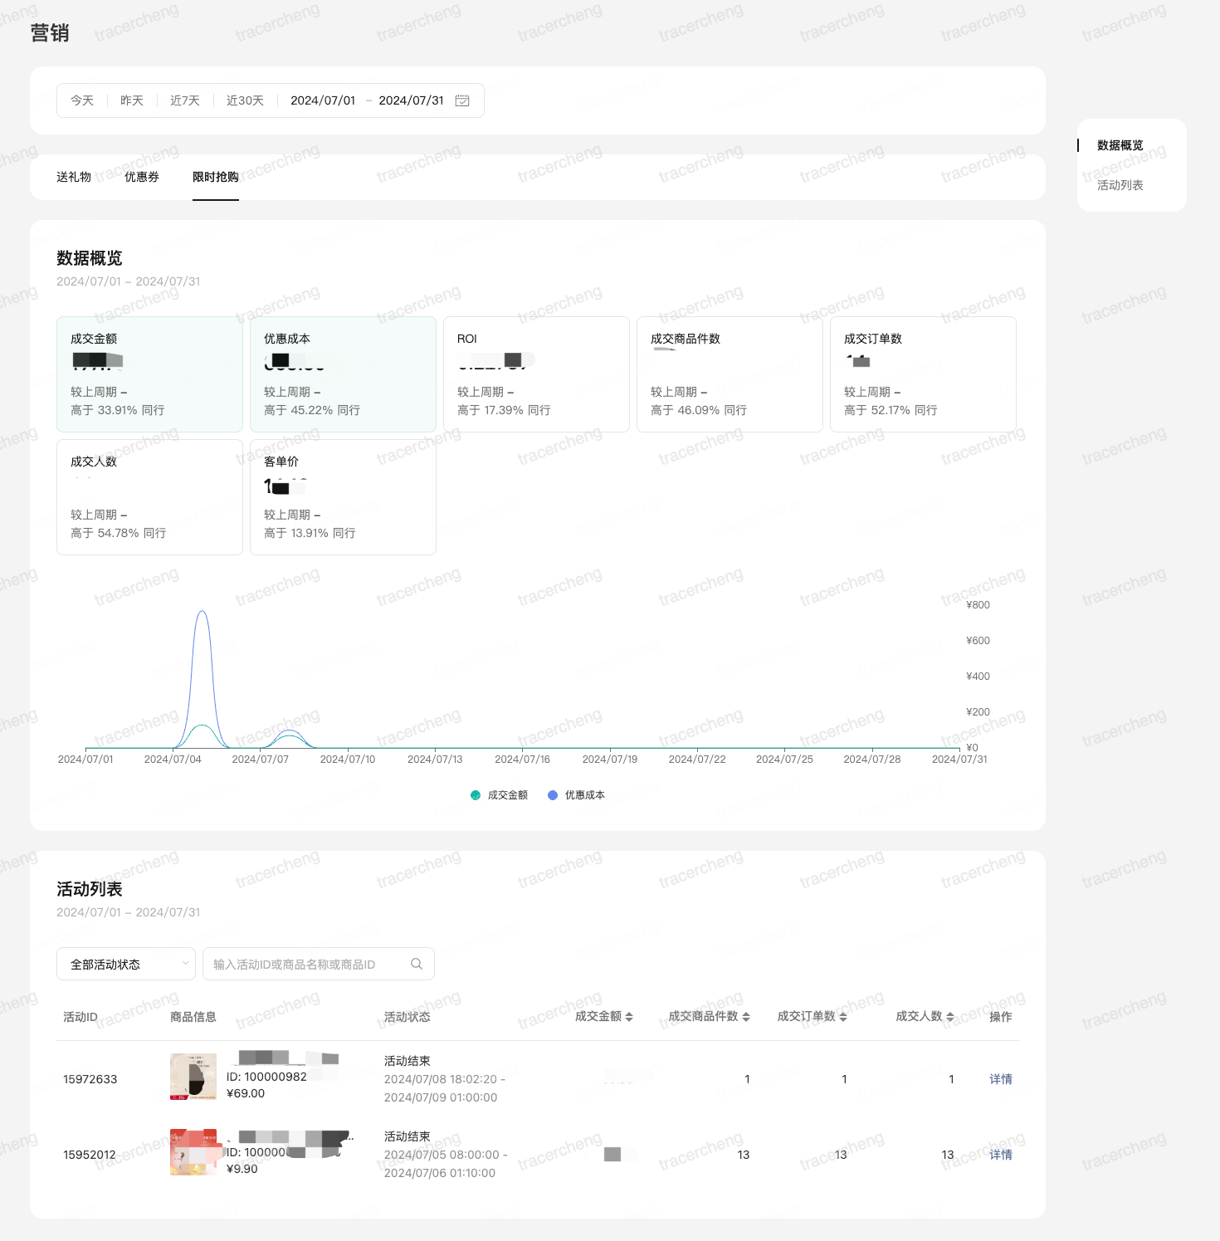Sort by 成交人数 column arrows
Viewport: 1220px width, 1241px height.
[950, 1017]
